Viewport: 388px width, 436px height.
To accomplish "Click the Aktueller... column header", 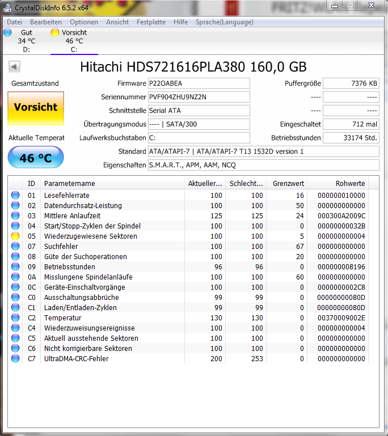I will [205, 184].
